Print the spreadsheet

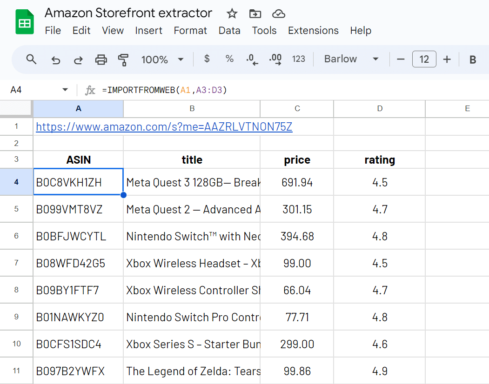click(101, 60)
